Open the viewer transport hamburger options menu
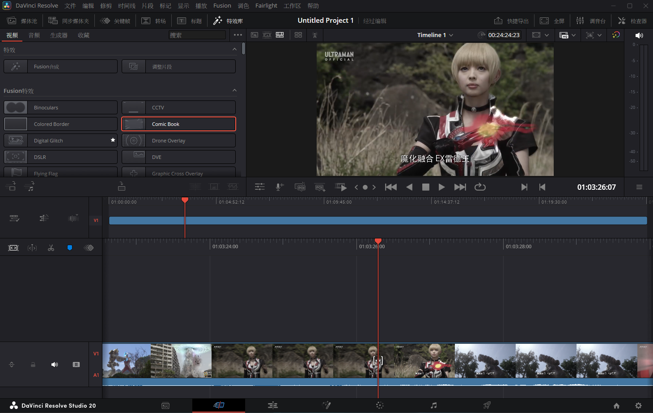 (x=639, y=187)
